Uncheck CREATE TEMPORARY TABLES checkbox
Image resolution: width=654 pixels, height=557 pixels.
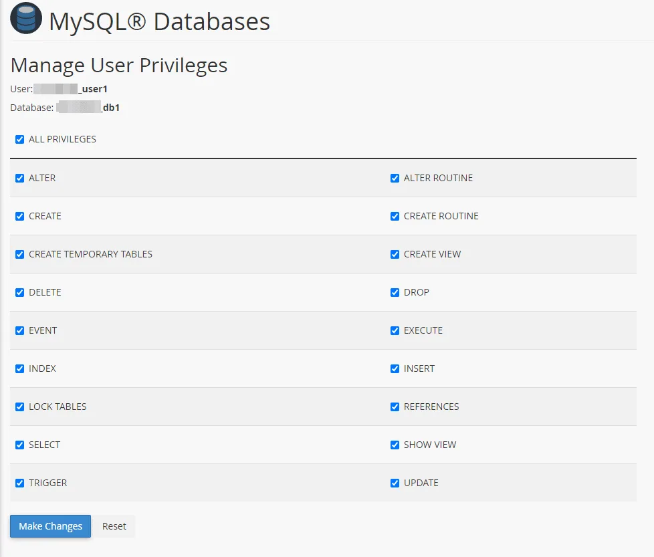[19, 254]
